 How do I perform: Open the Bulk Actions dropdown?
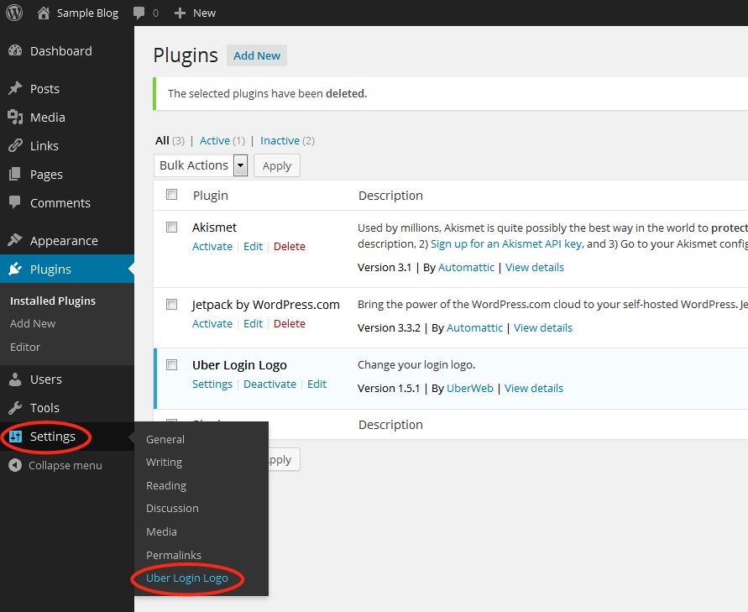point(201,165)
